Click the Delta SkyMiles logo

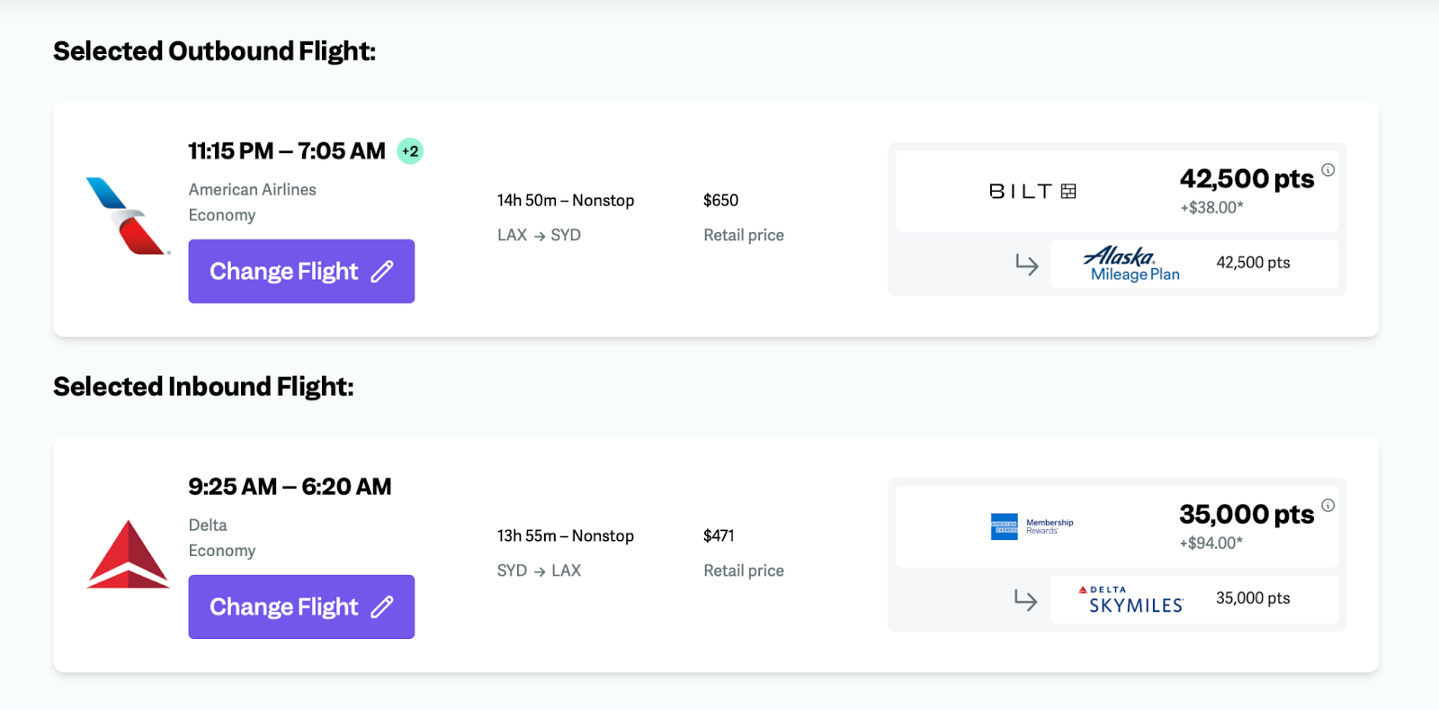[1131, 599]
